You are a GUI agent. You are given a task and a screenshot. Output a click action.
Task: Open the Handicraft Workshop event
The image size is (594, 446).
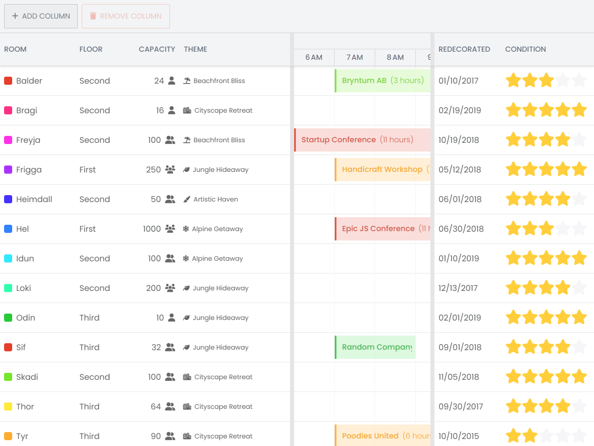(x=383, y=170)
